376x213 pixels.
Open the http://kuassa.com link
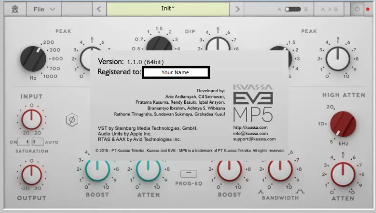click(x=251, y=127)
